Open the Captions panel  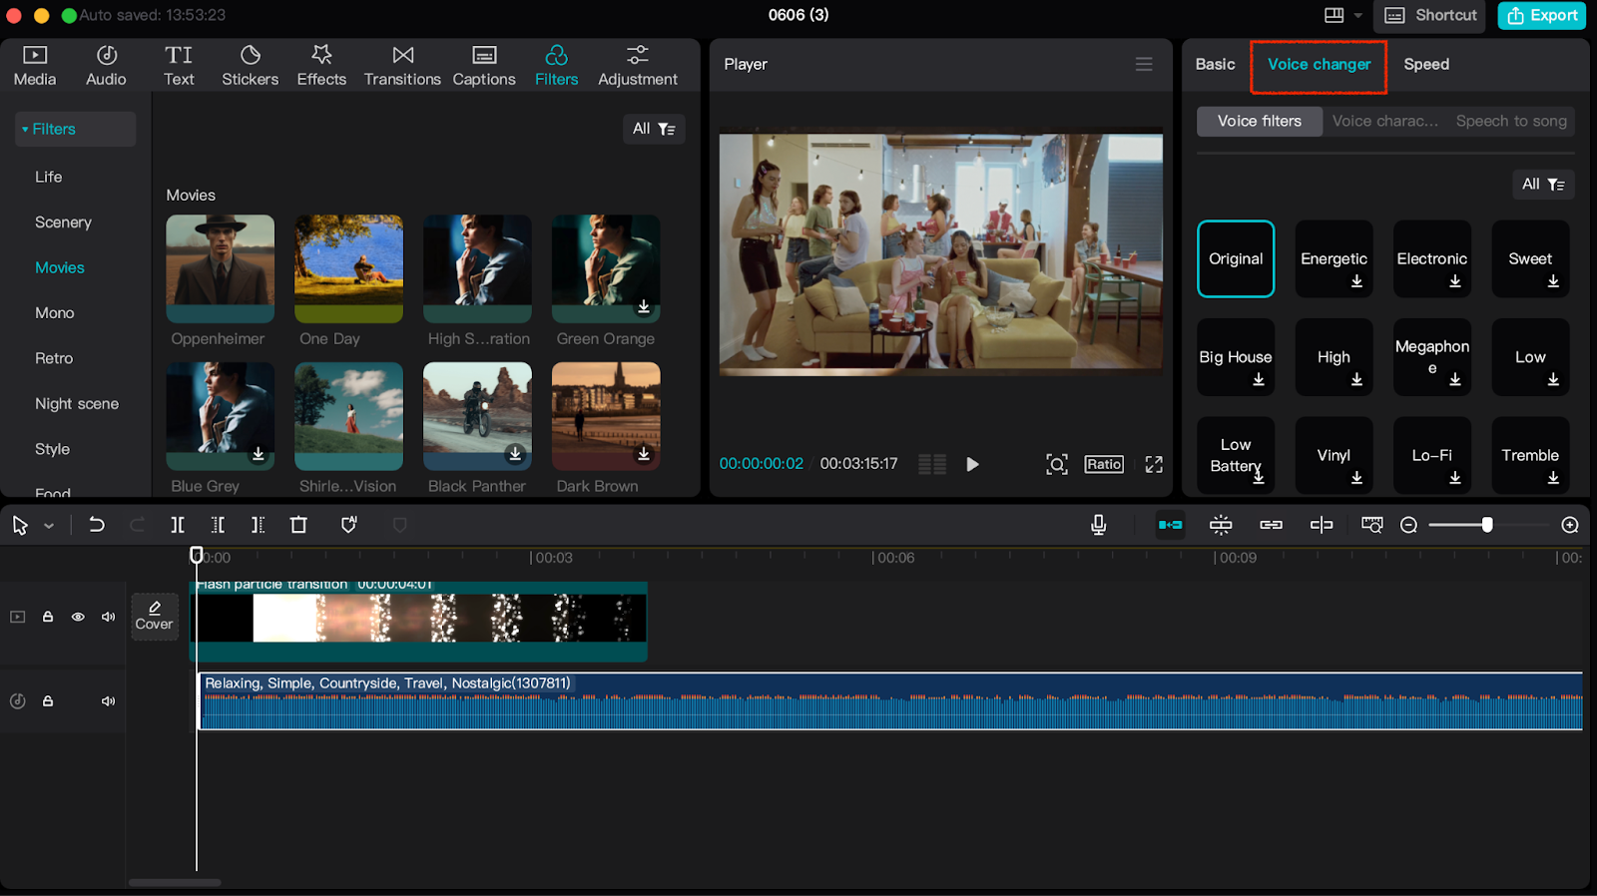coord(484,66)
